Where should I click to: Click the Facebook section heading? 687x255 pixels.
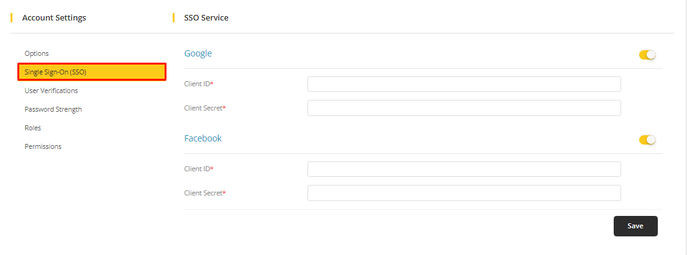[x=203, y=138]
